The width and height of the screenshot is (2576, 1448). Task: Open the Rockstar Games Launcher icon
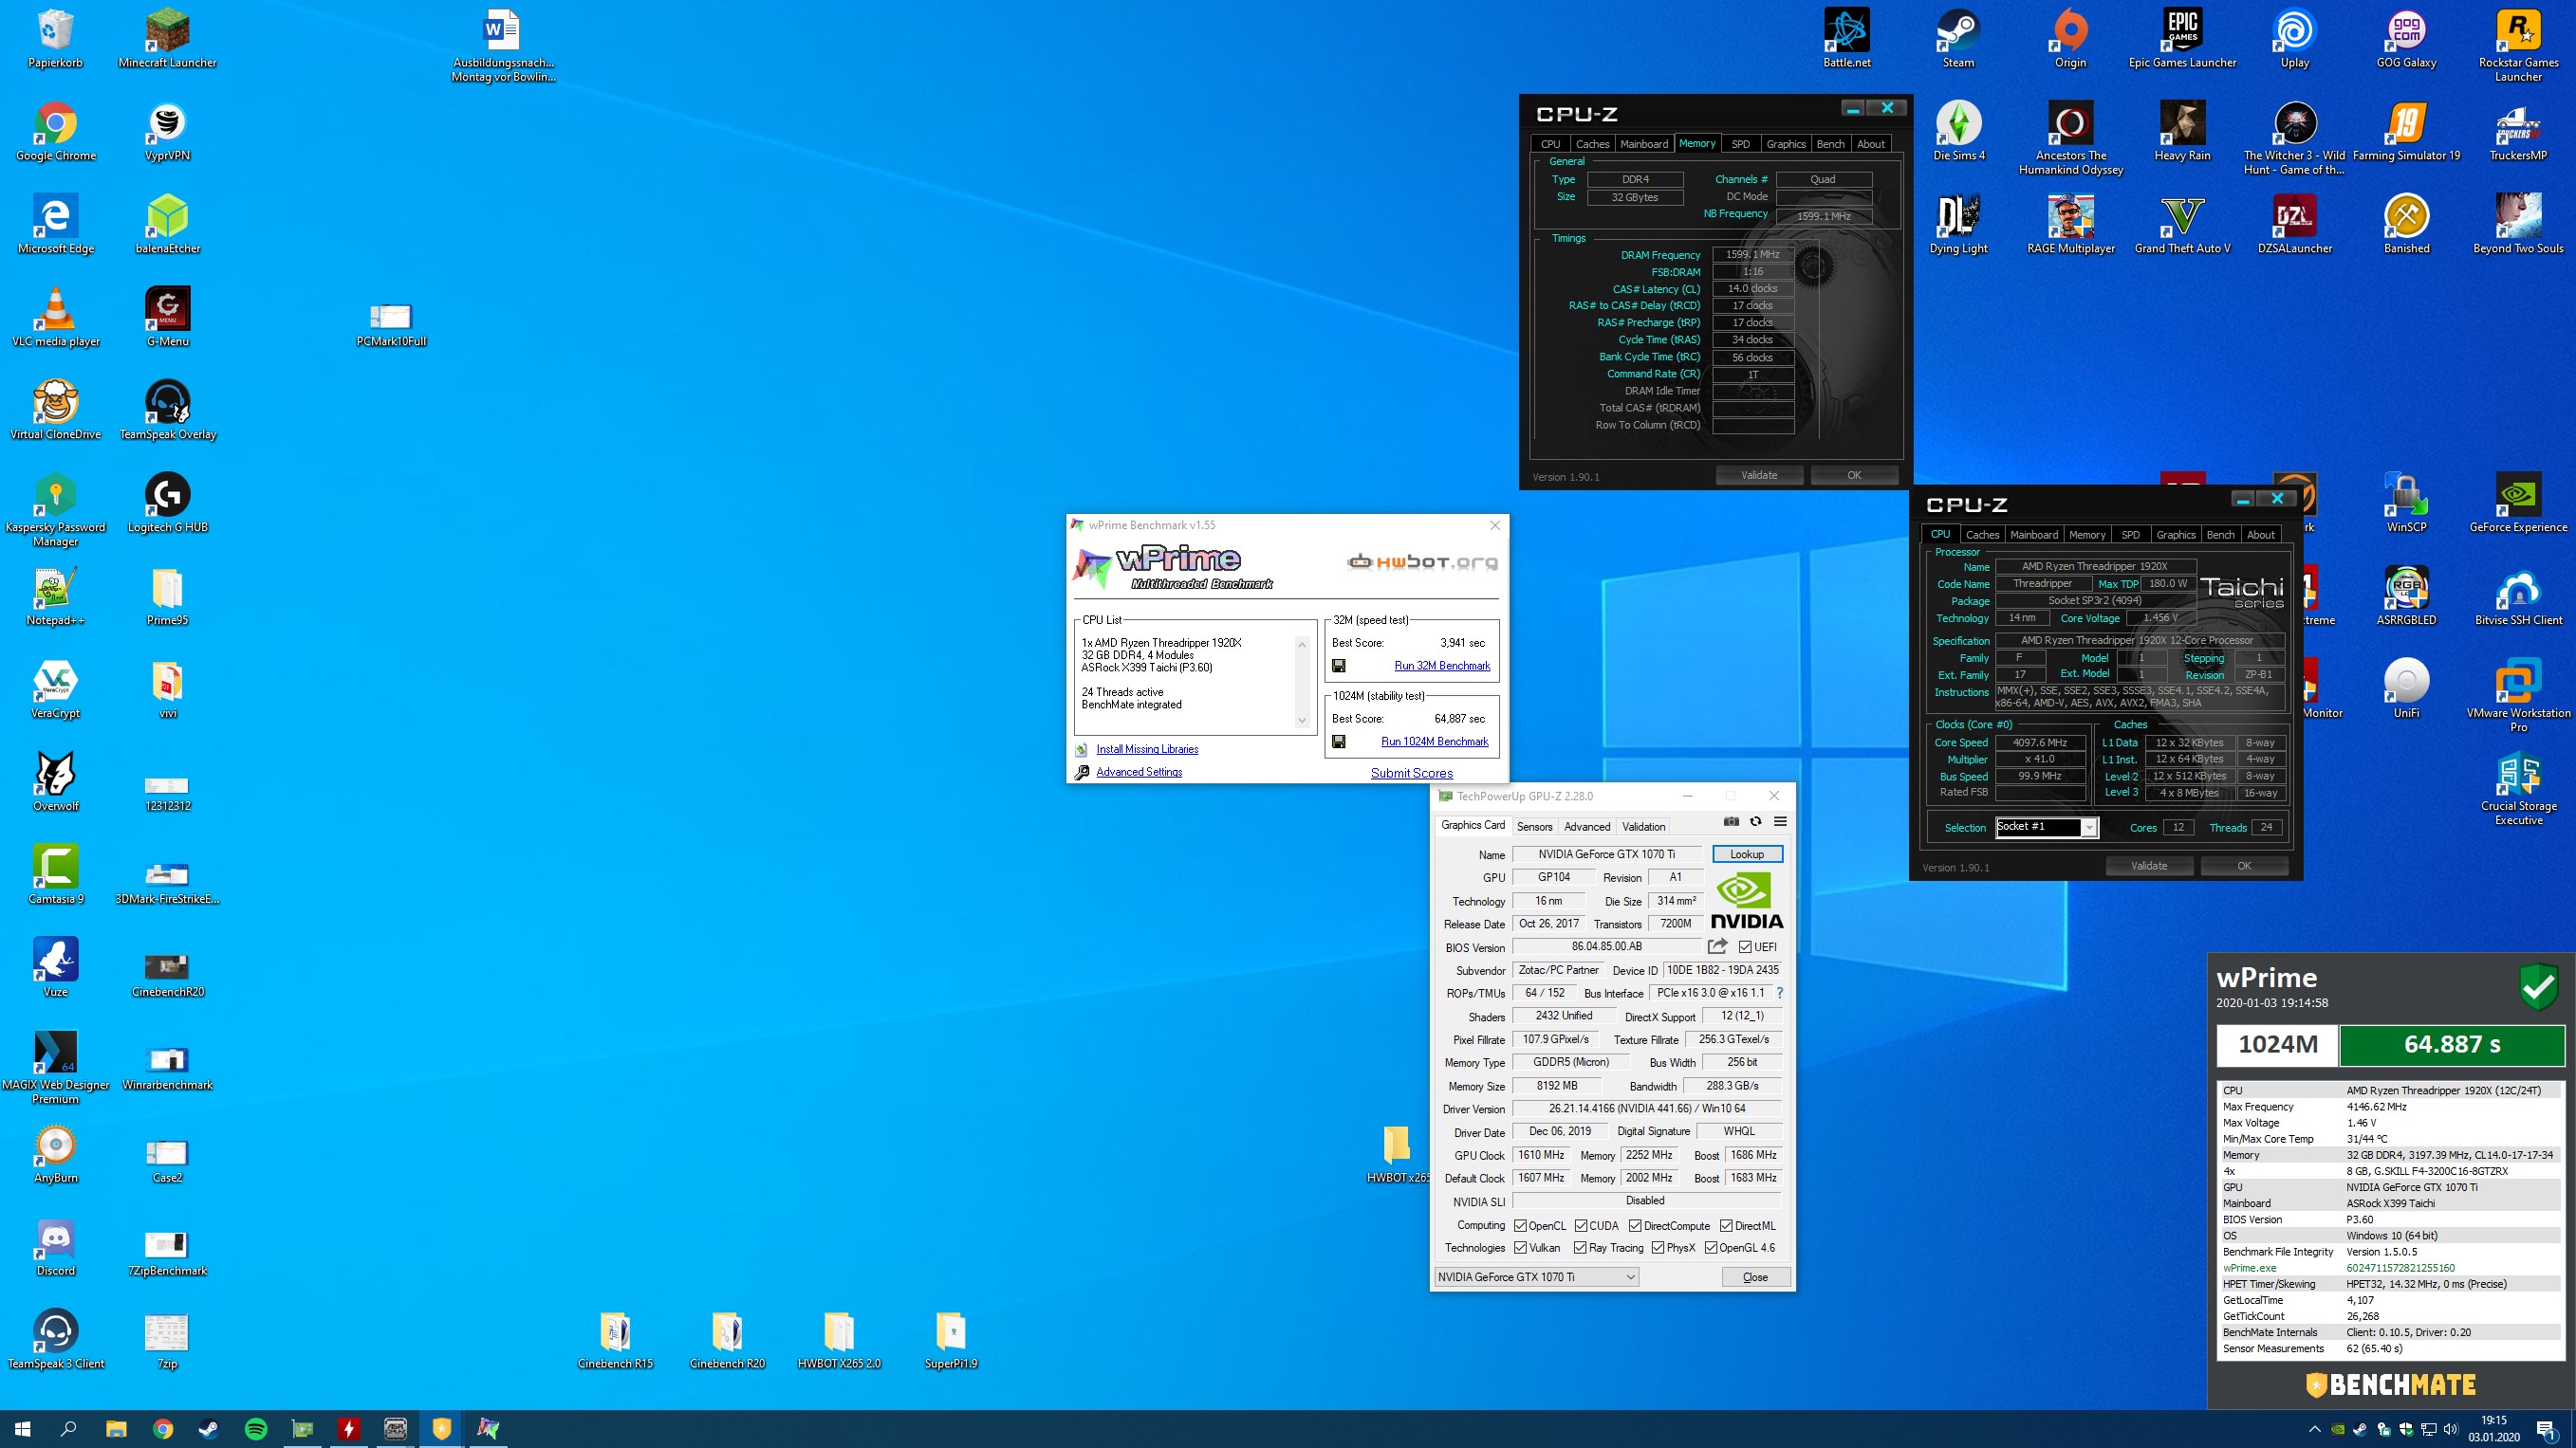click(x=2518, y=46)
